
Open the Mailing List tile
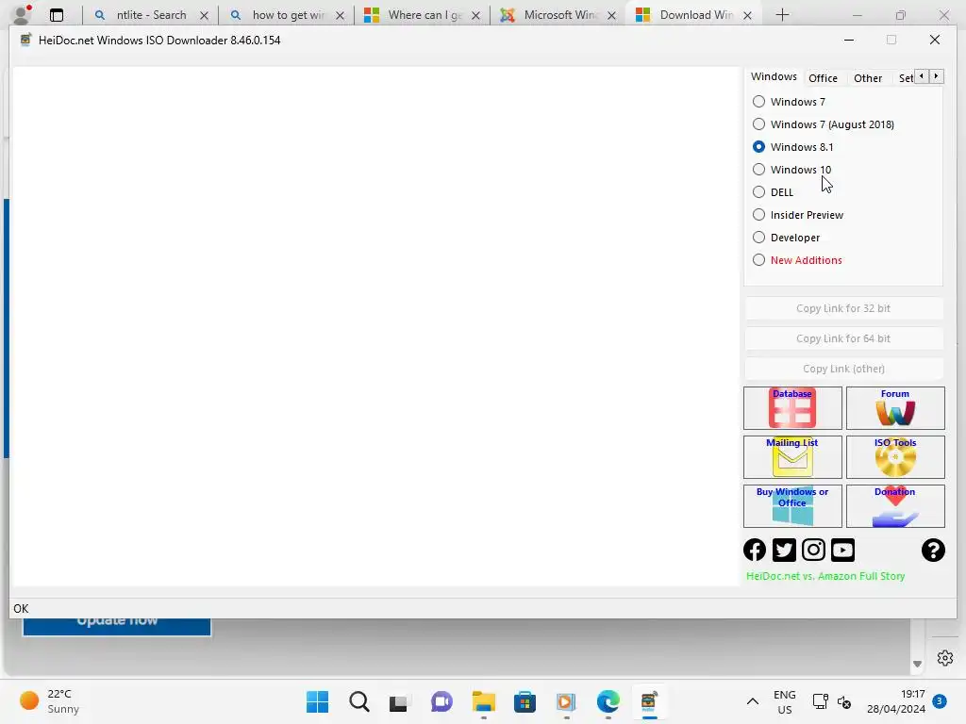coord(792,457)
